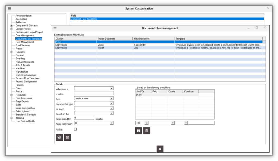The height and width of the screenshot is (161, 278).
Task: Expand Companies & Contacts tree node
Action: (11, 25)
